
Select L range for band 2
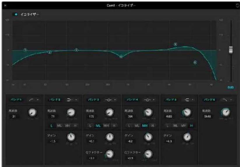(x=52, y=126)
